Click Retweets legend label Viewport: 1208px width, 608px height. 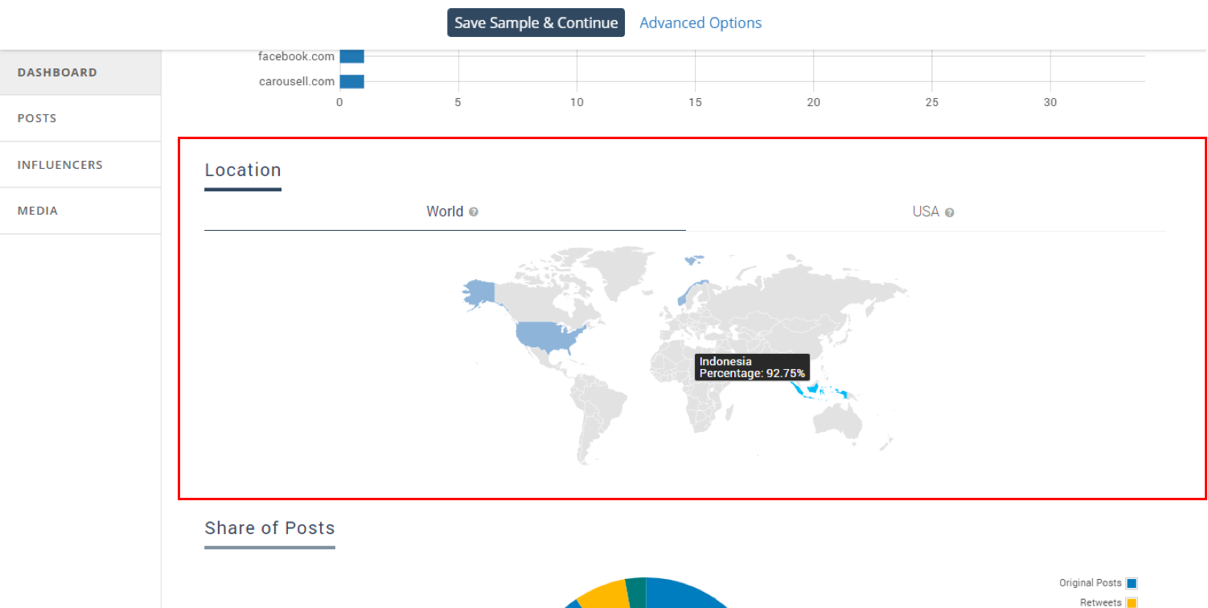pyautogui.click(x=1100, y=602)
